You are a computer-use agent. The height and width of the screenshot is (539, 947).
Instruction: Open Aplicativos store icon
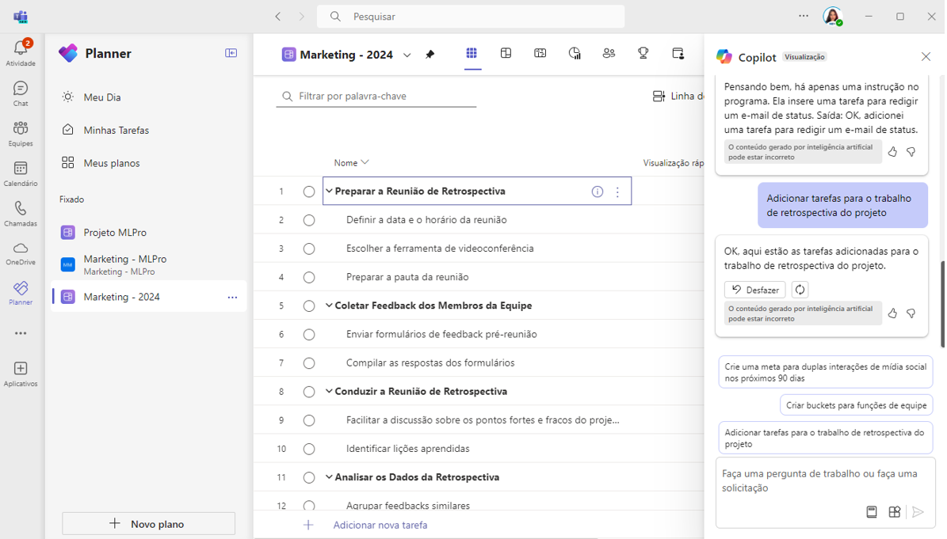tap(21, 374)
